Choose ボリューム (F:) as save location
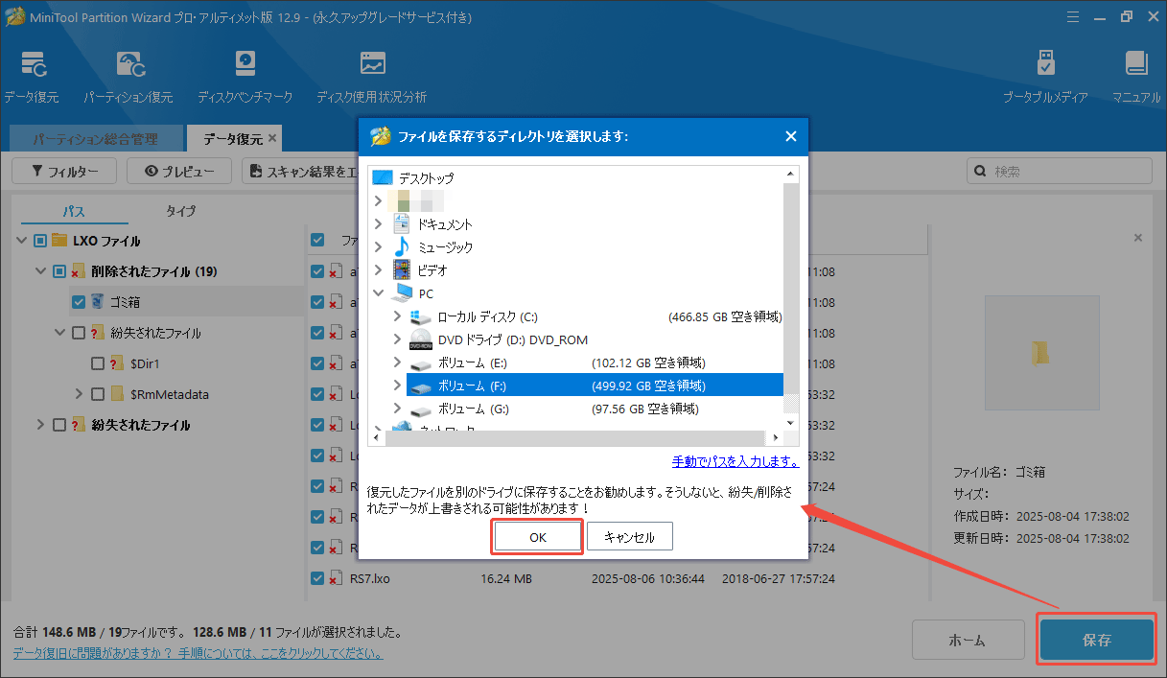Viewport: 1167px width, 678px height. click(595, 386)
